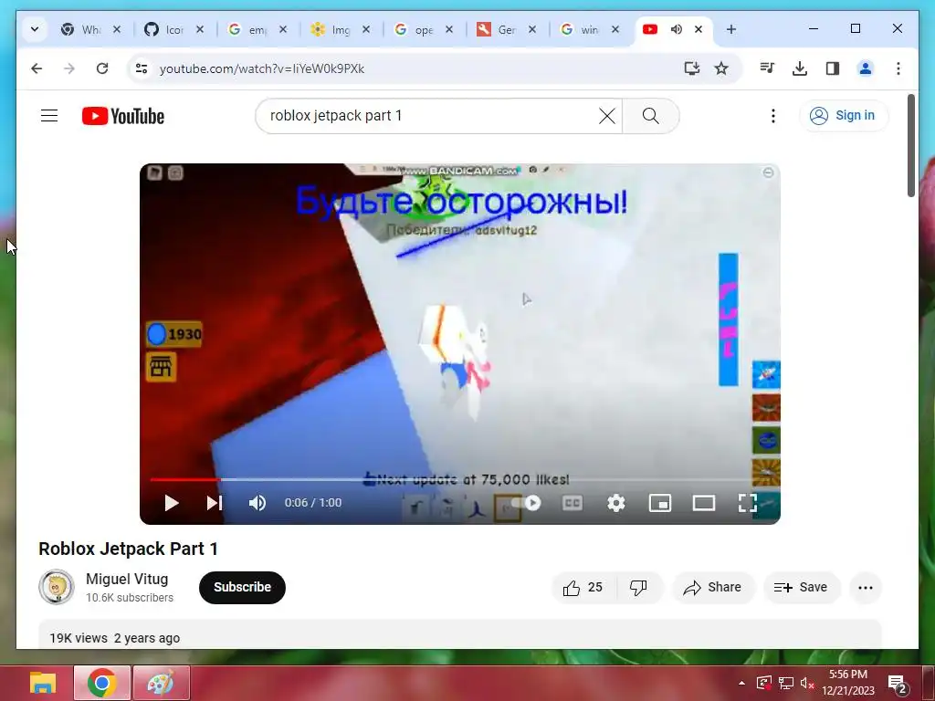Mute the video volume
Image resolution: width=935 pixels, height=701 pixels.
[x=257, y=503]
